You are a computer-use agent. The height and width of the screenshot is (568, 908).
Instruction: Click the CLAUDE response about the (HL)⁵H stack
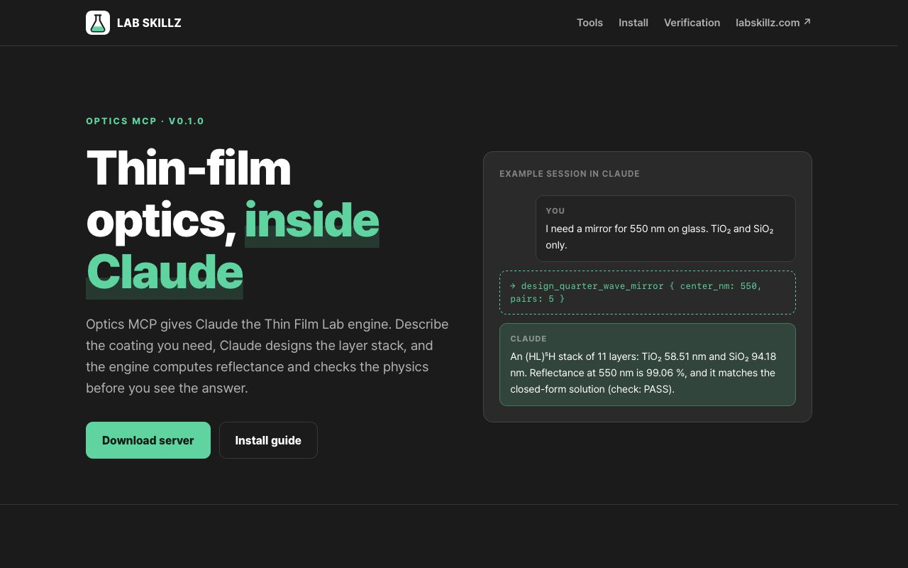(648, 365)
